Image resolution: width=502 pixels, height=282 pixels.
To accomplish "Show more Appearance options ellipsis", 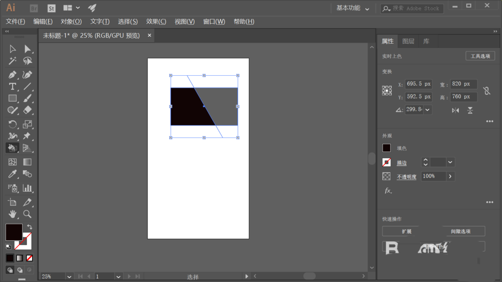I will click(489, 202).
